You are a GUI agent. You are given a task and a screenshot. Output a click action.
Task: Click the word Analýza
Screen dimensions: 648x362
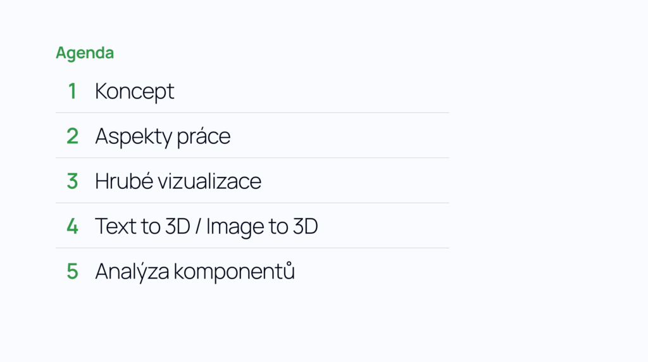pos(132,272)
